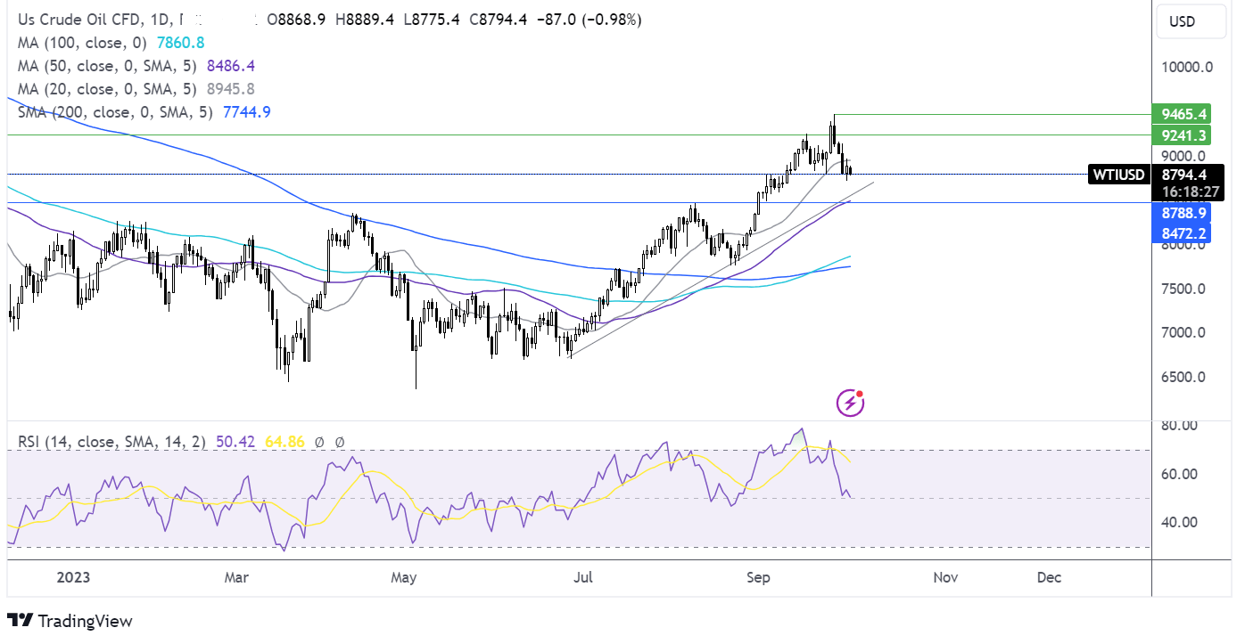Click the 6500.0 price axis label
Image resolution: width=1245 pixels, height=644 pixels.
click(1183, 377)
